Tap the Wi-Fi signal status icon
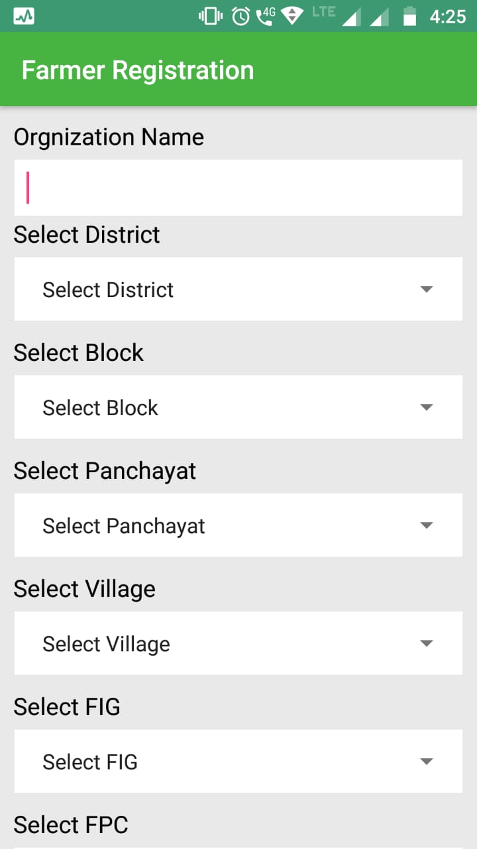477x849 pixels. click(x=292, y=16)
